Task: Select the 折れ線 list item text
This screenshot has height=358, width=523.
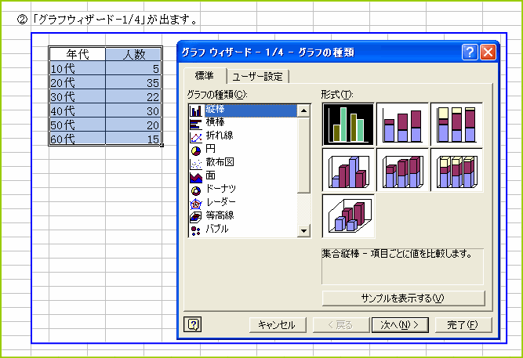Action: (220, 136)
